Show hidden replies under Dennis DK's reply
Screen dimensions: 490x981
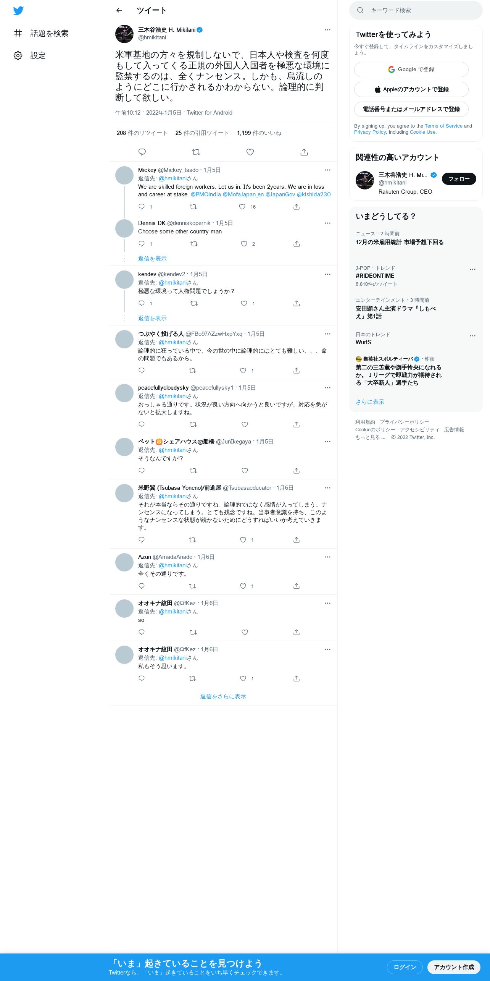152,259
